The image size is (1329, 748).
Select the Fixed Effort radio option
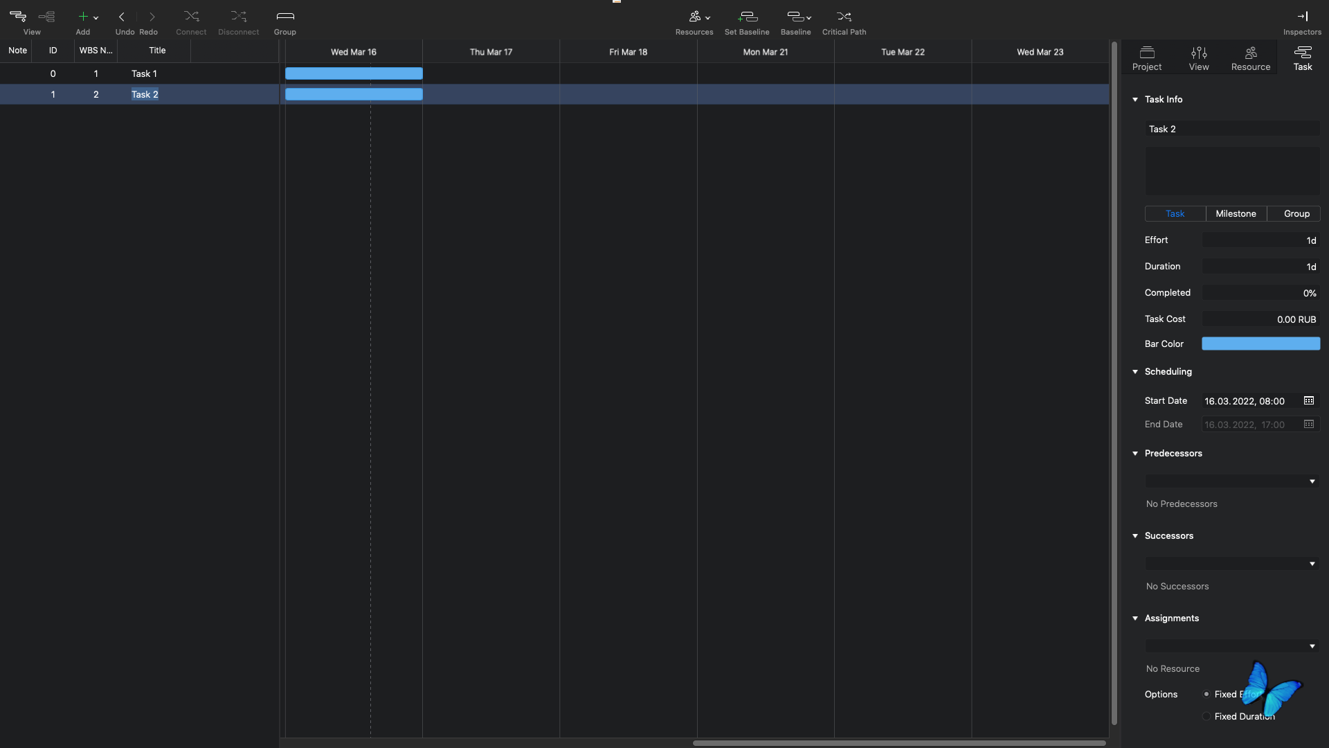tap(1206, 694)
